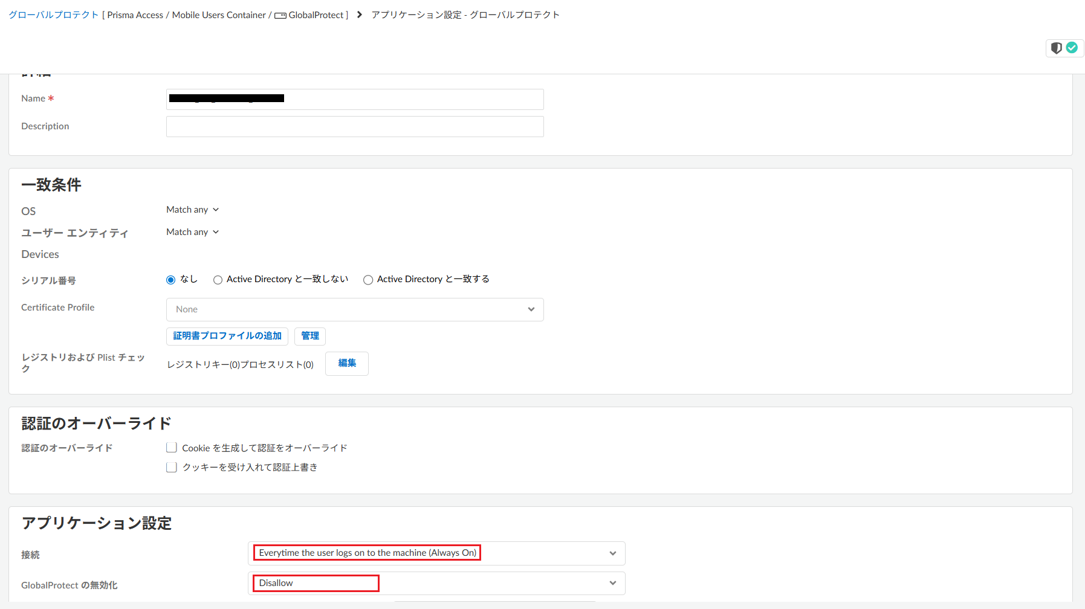This screenshot has width=1085, height=609.
Task: Open the グローバルプロテクト breadcrumb link
Action: [x=53, y=14]
